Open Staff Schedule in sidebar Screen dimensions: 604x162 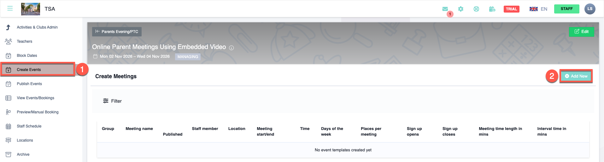pyautogui.click(x=29, y=126)
